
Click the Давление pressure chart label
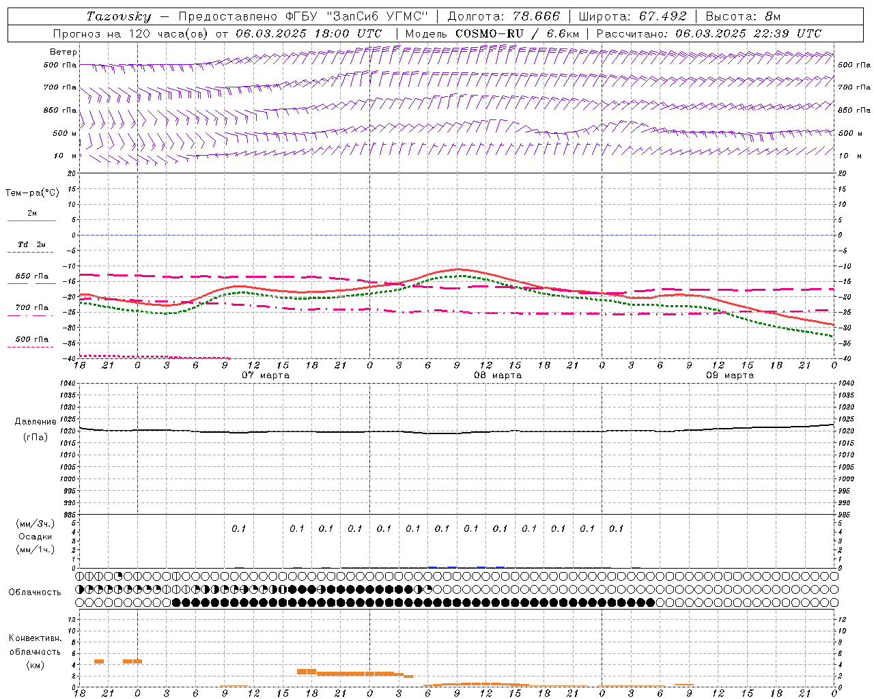[x=36, y=422]
